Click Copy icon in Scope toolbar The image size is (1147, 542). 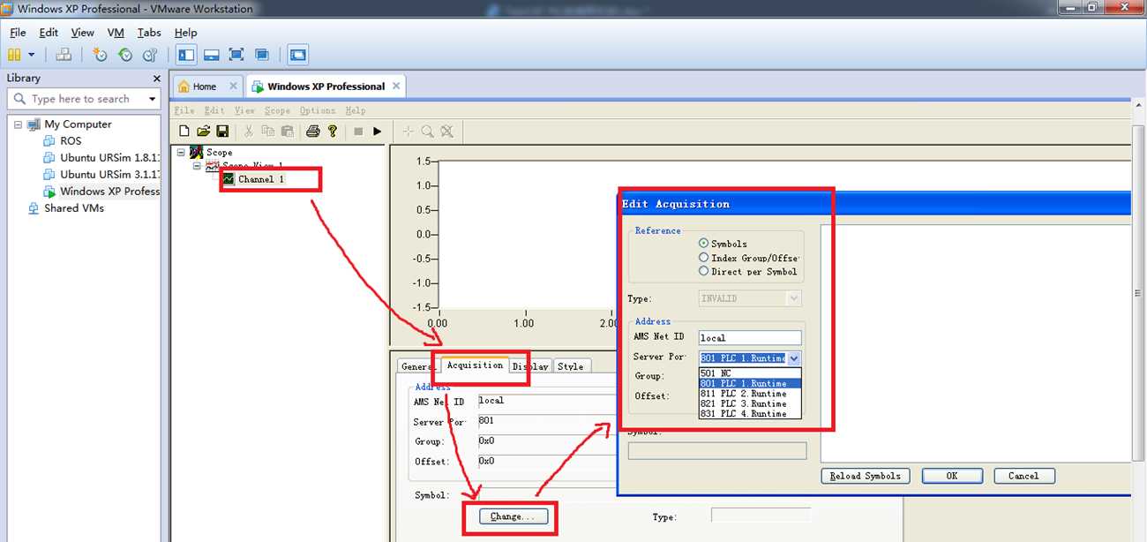pos(268,132)
